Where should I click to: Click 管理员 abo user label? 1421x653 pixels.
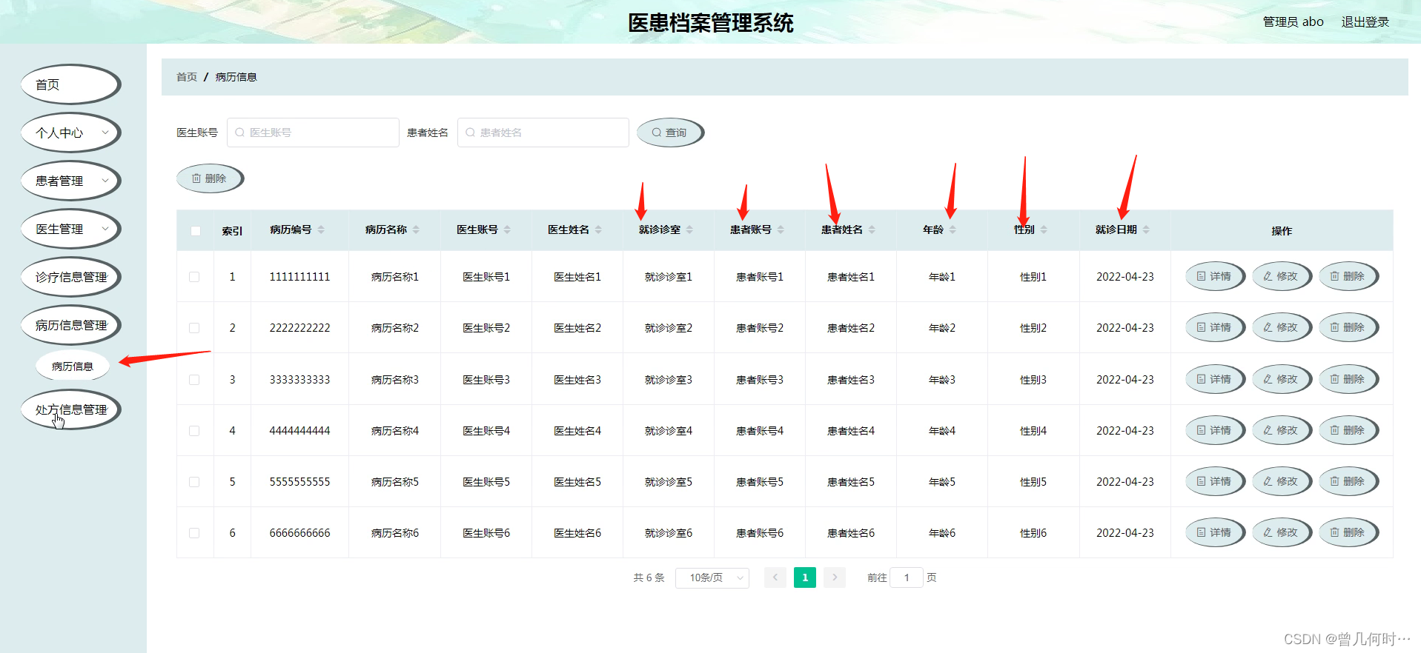pos(1293,22)
